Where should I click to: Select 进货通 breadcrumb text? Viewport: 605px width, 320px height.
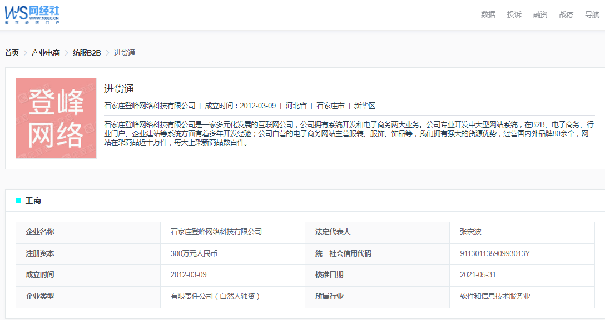tap(124, 53)
